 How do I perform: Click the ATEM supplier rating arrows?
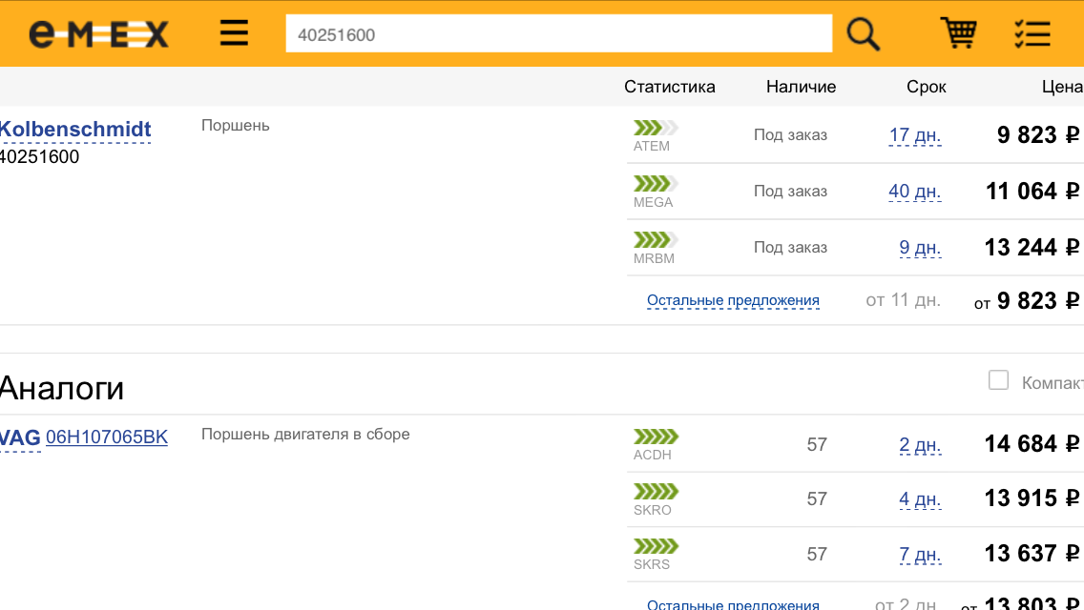pos(656,128)
